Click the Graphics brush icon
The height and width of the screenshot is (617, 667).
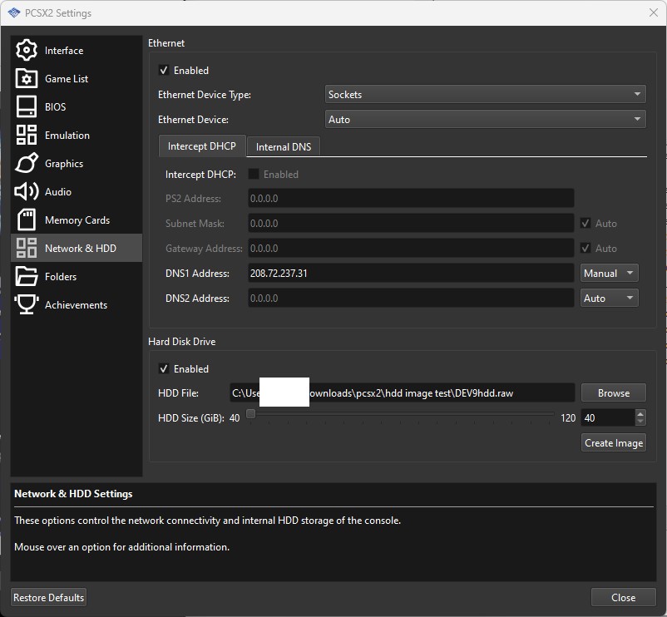pyautogui.click(x=27, y=163)
